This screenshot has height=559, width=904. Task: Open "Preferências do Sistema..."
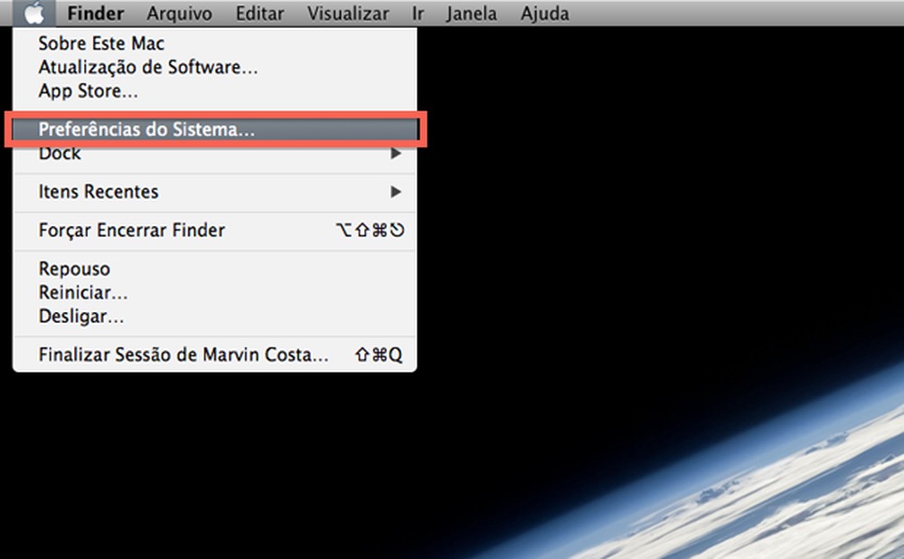click(147, 129)
